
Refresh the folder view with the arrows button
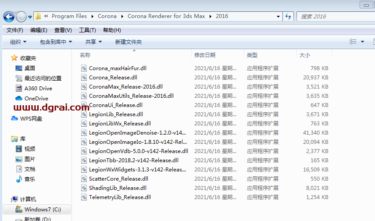[x=288, y=17]
